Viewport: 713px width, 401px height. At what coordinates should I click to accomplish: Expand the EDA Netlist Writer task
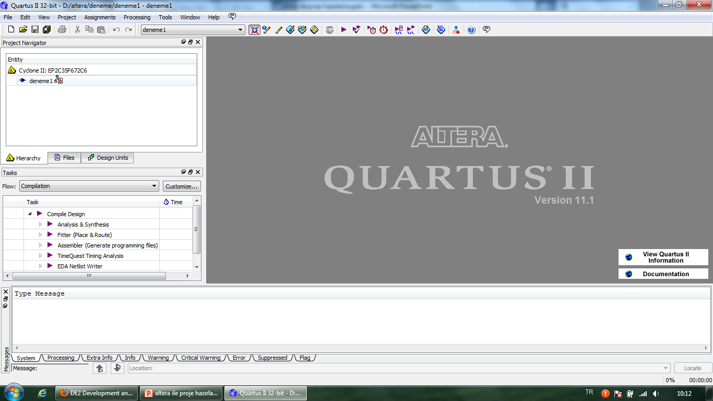pyautogui.click(x=40, y=266)
